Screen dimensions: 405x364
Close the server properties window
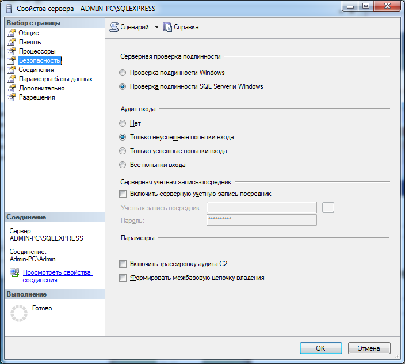387,6
